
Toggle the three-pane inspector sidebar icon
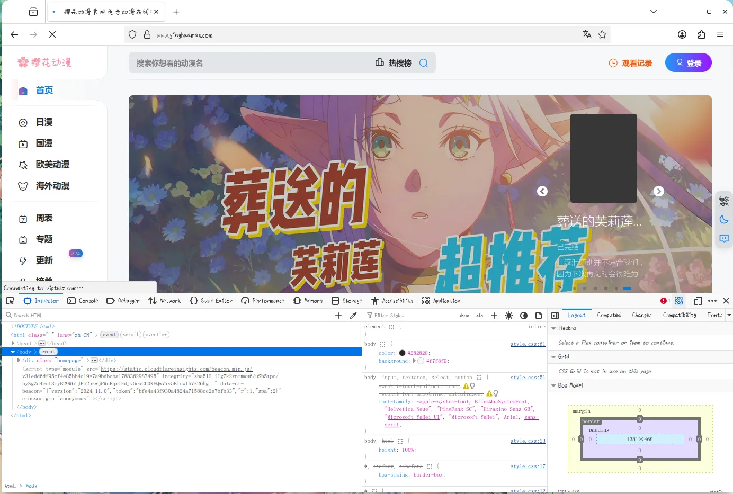(555, 315)
